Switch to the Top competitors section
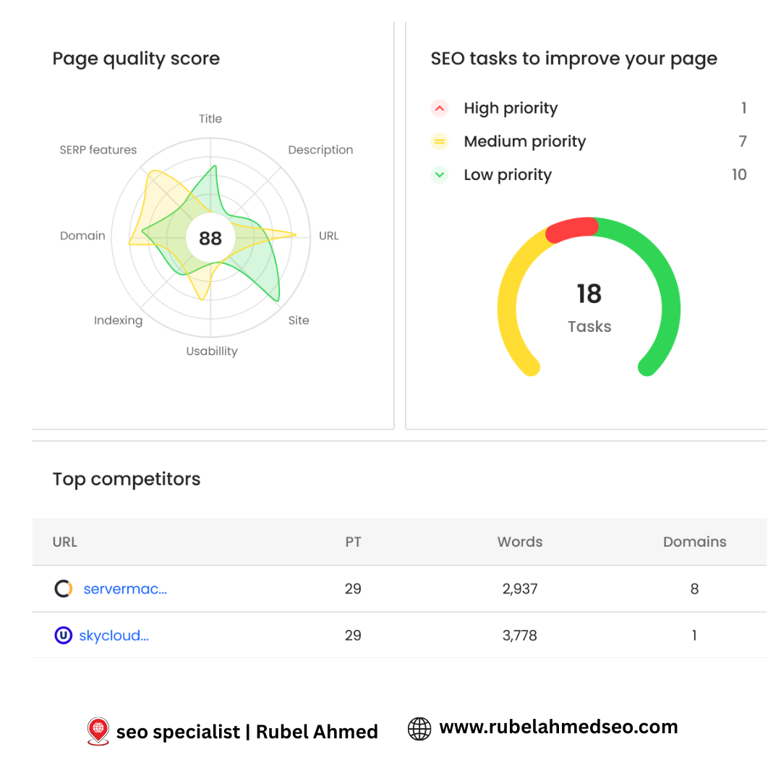This screenshot has width=781, height=781. click(x=127, y=479)
